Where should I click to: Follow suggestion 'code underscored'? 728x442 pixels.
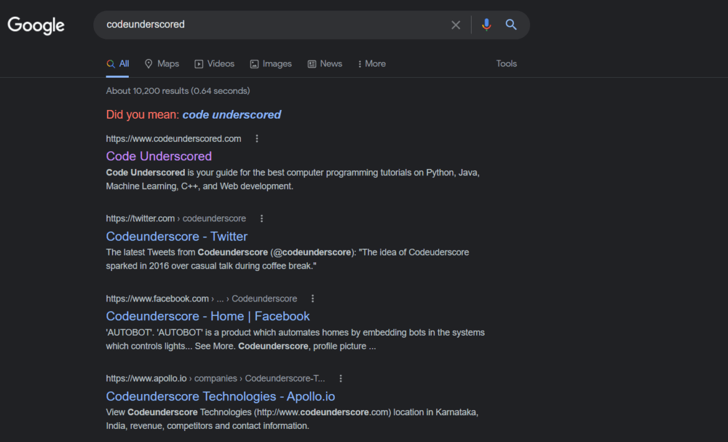pyautogui.click(x=231, y=114)
